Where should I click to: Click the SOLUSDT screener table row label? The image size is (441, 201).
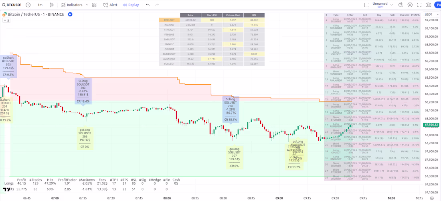169,64
